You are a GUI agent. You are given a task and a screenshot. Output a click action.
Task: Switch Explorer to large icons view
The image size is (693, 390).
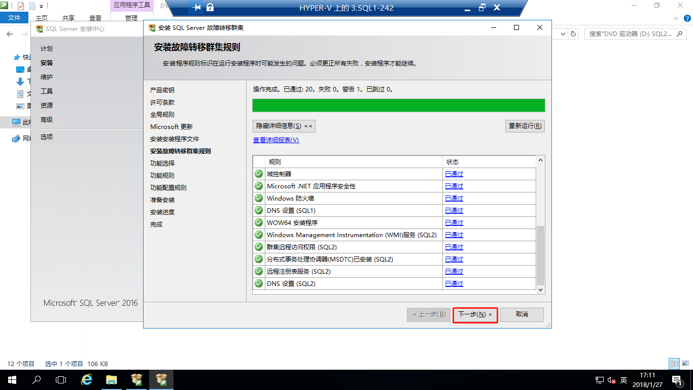[685, 364]
